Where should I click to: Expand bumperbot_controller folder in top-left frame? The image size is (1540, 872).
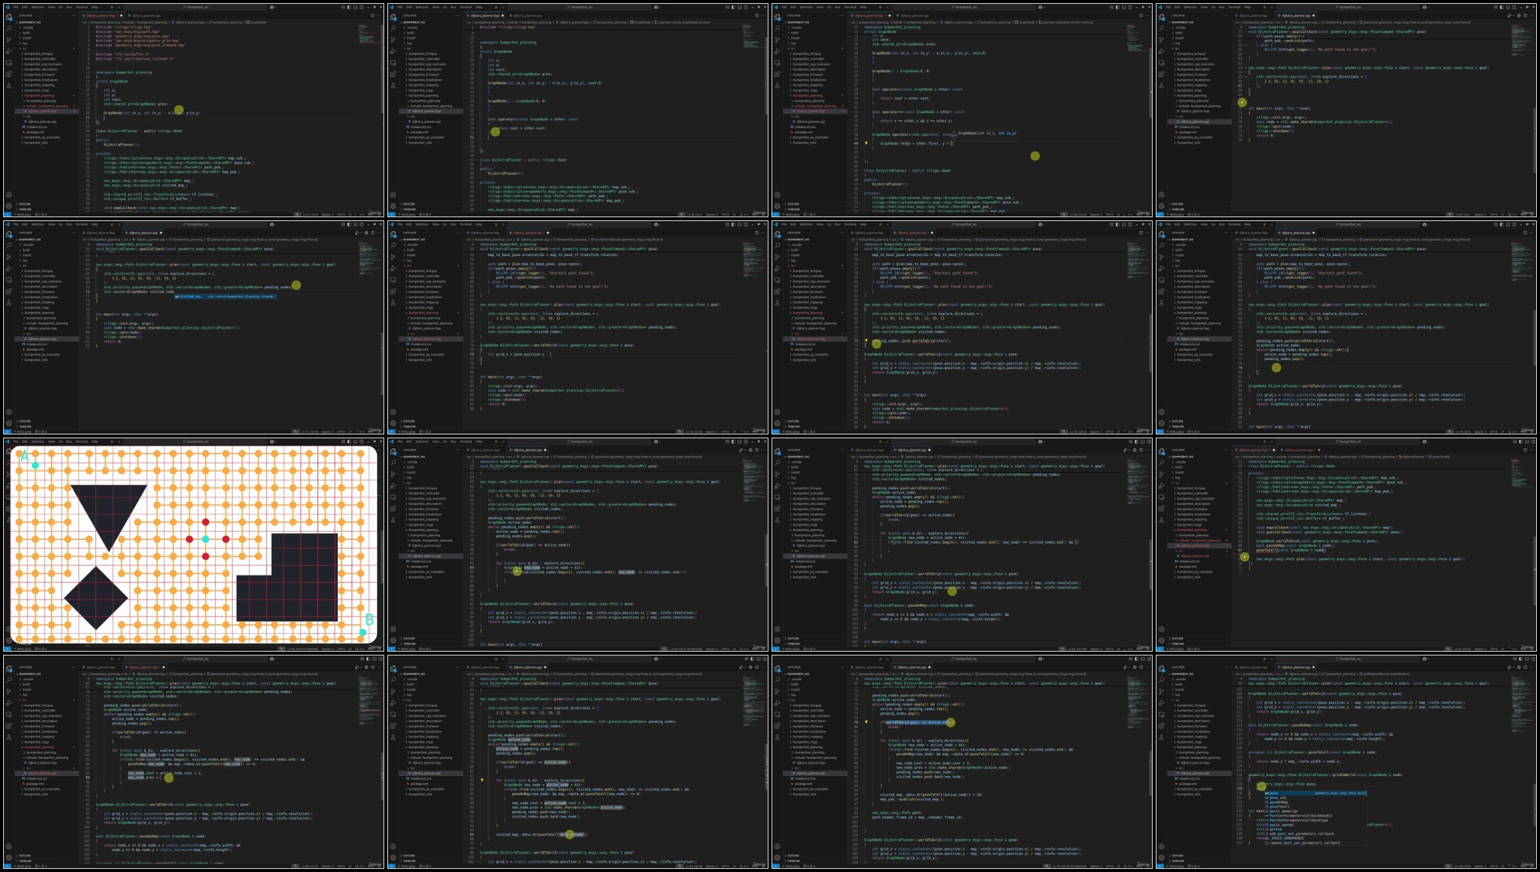click(x=40, y=59)
